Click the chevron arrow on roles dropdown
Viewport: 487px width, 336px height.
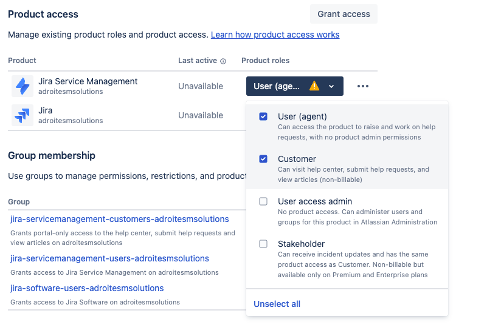pyautogui.click(x=331, y=86)
